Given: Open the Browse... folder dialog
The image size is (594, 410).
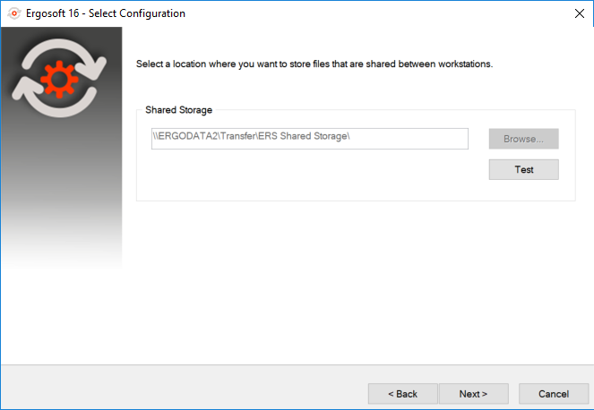Looking at the screenshot, I should 523,139.
